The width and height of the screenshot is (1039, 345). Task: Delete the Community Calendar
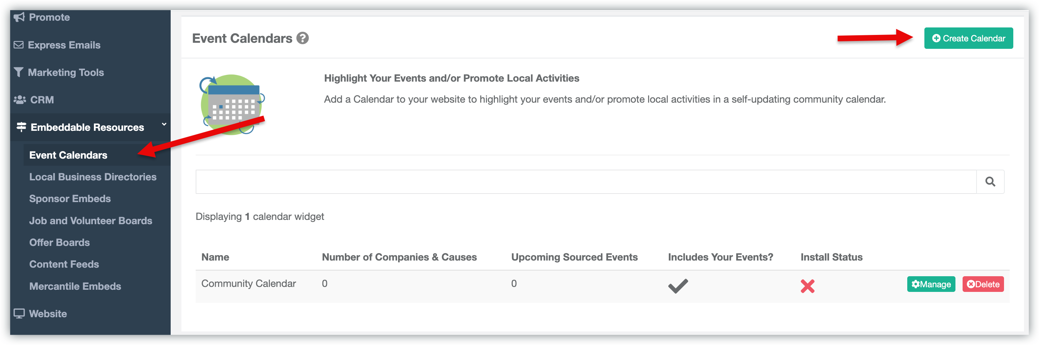click(983, 284)
